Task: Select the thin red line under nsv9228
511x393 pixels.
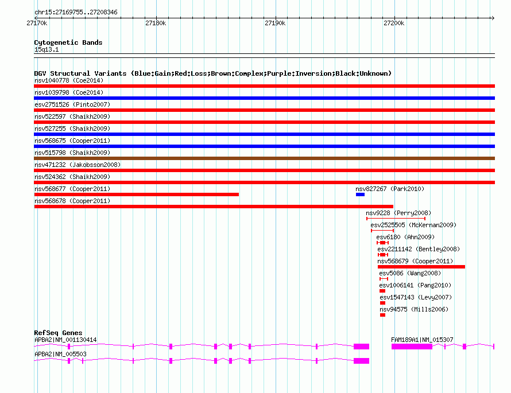Action: tap(396, 219)
